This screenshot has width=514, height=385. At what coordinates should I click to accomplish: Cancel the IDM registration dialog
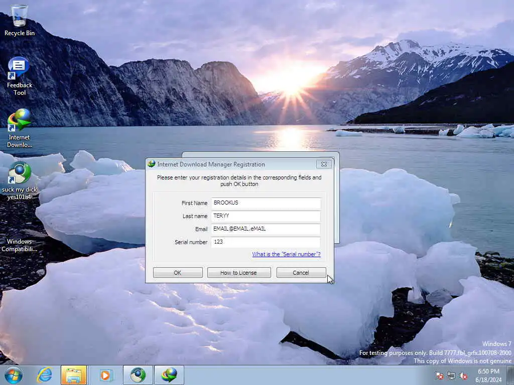[301, 272]
